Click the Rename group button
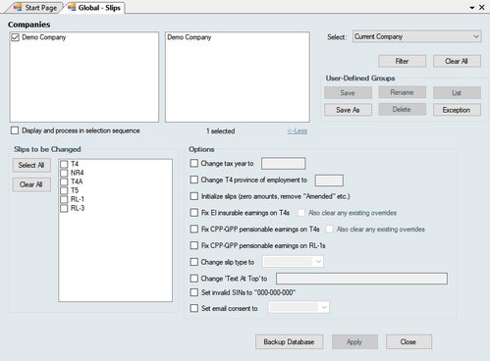This screenshot has height=361, width=490. (x=402, y=92)
